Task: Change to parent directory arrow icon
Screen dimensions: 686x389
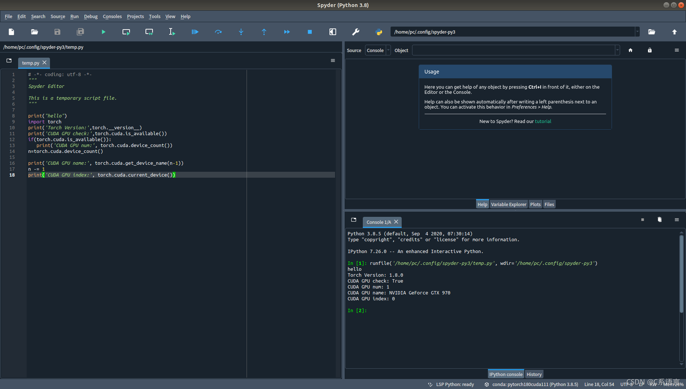Action: click(675, 32)
